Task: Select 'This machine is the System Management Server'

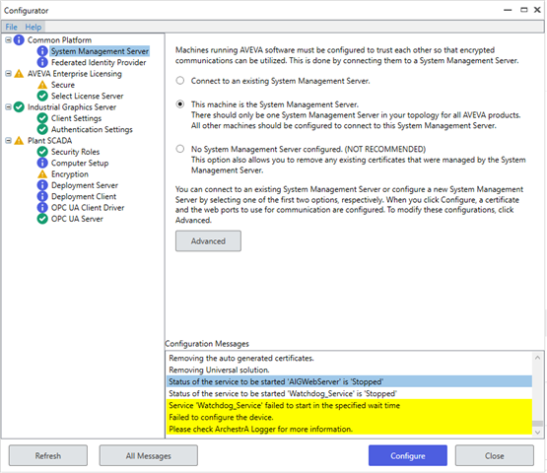Action: point(180,104)
